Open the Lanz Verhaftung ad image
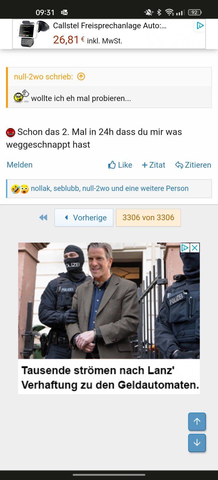 [109, 301]
